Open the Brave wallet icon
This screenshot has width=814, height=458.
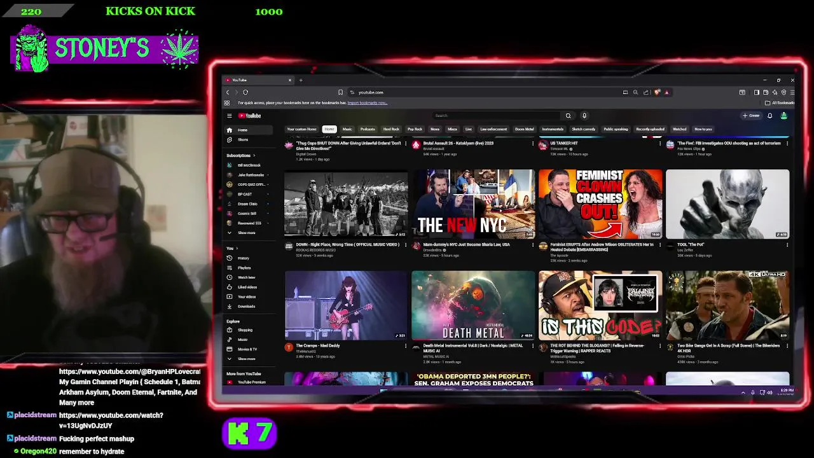coord(766,92)
